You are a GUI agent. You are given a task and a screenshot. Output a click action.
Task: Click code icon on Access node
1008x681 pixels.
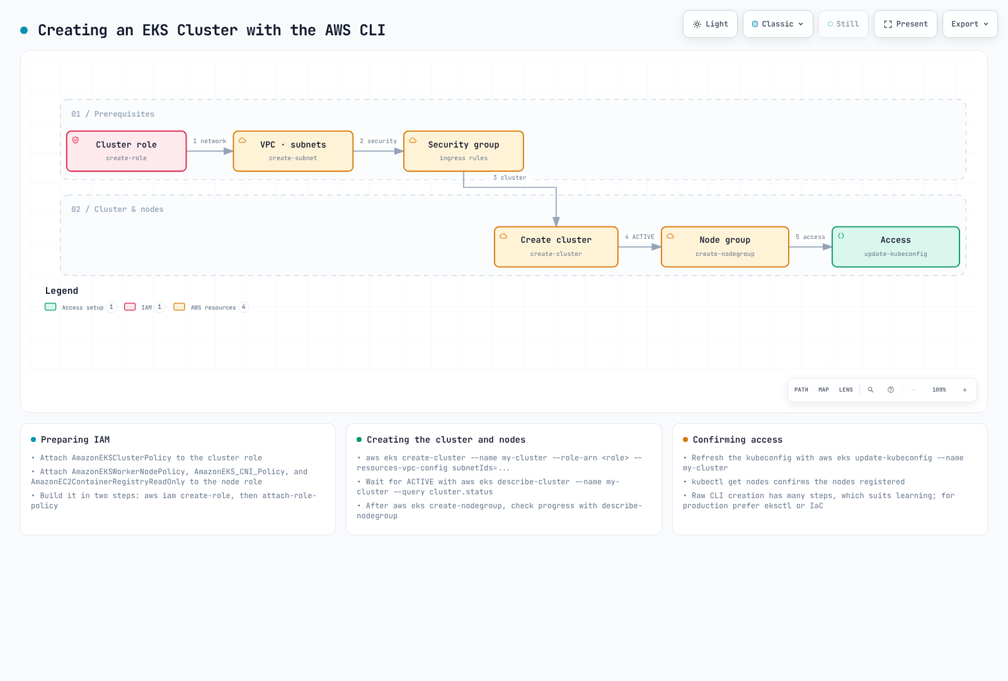pos(841,236)
